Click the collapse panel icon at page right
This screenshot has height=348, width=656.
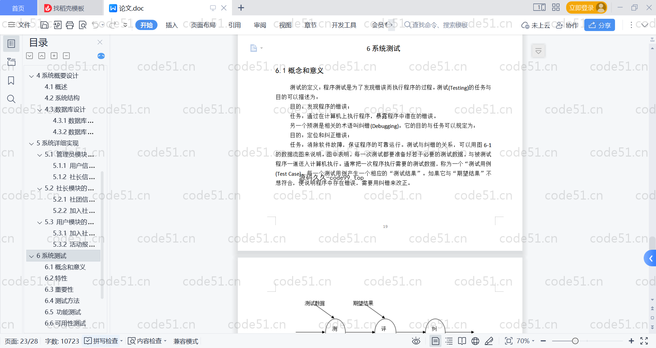[538, 51]
